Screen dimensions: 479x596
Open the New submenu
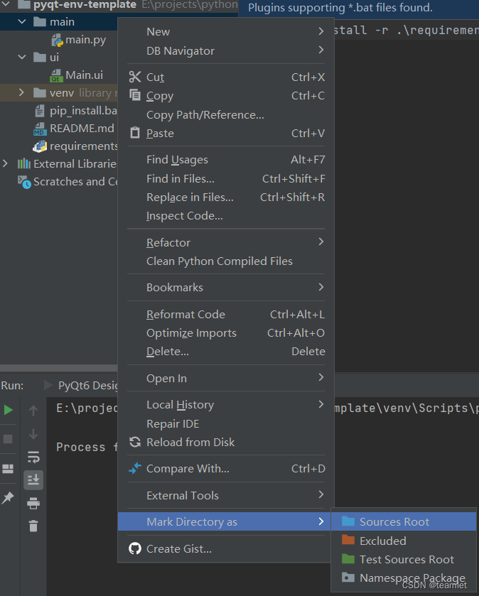coord(226,31)
